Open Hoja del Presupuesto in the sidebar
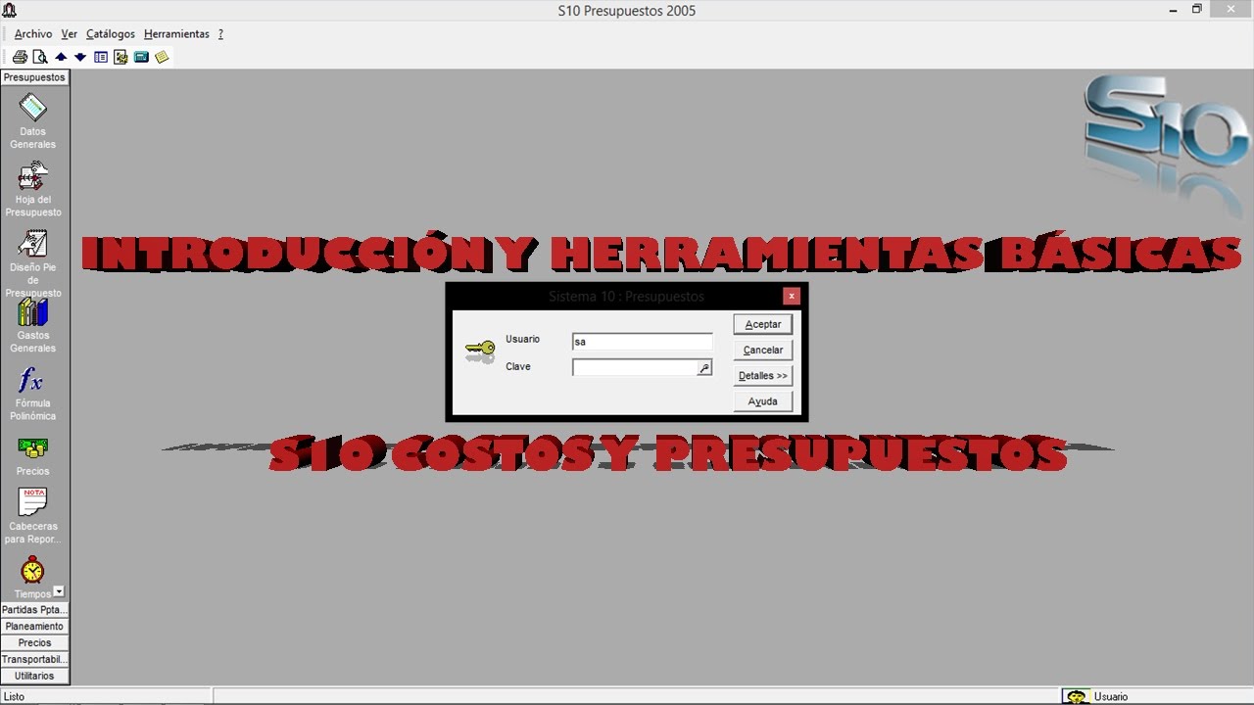1254x705 pixels. tap(33, 189)
